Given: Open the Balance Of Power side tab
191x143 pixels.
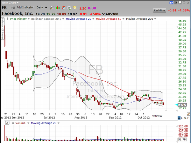Looking at the screenshot, I should coord(2,29).
